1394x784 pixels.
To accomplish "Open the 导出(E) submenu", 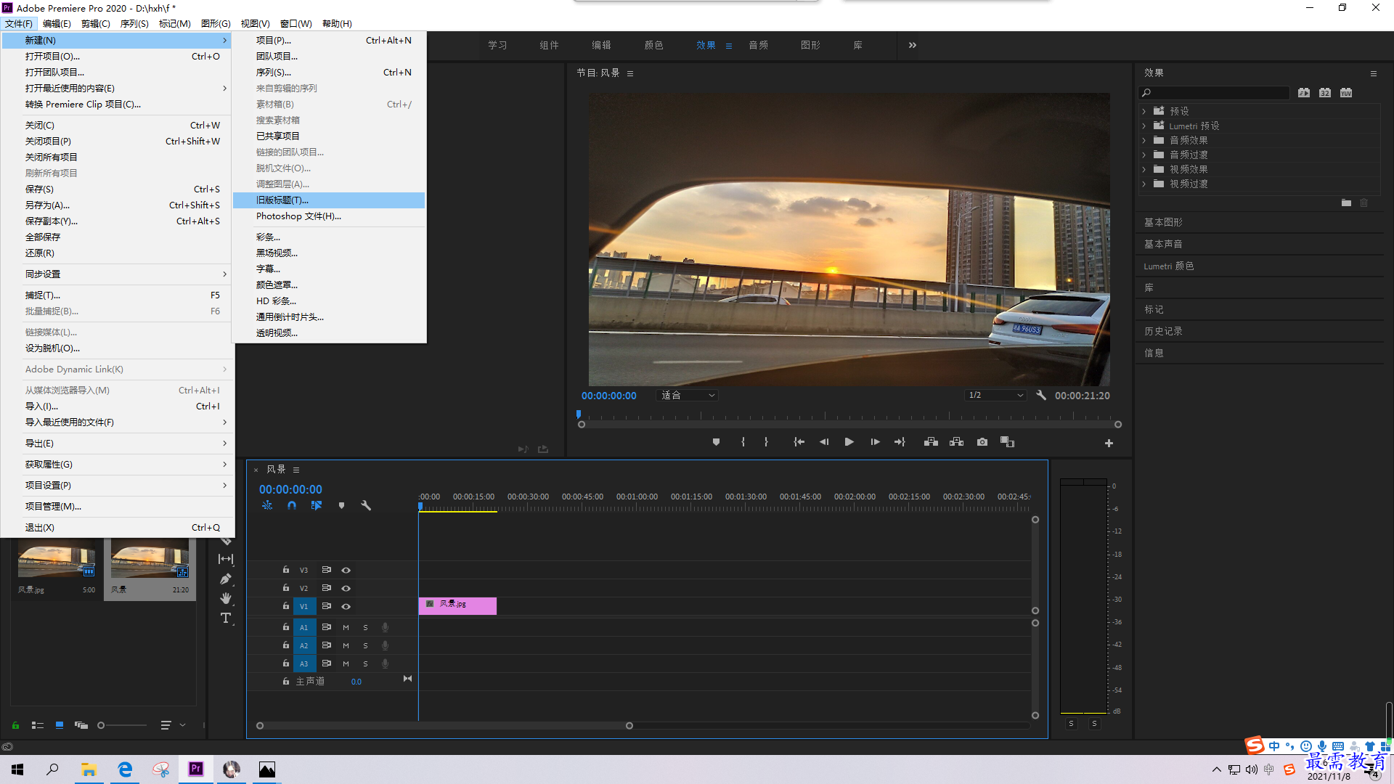I will point(118,444).
